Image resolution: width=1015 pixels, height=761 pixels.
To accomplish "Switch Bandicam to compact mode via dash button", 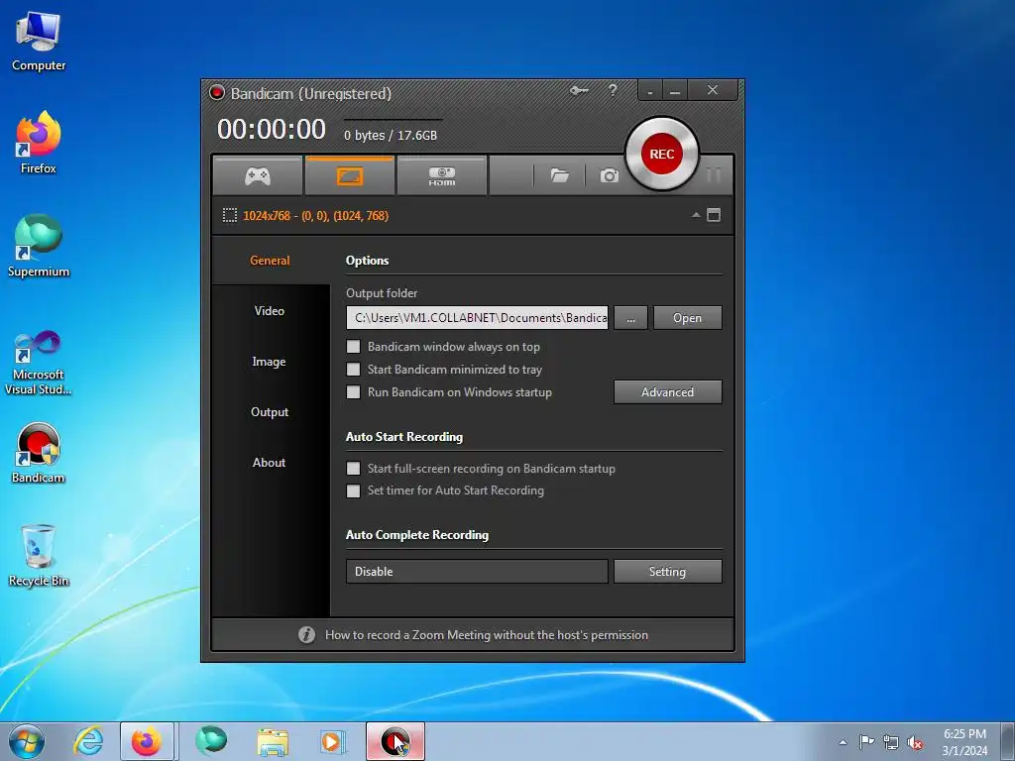I will point(650,91).
